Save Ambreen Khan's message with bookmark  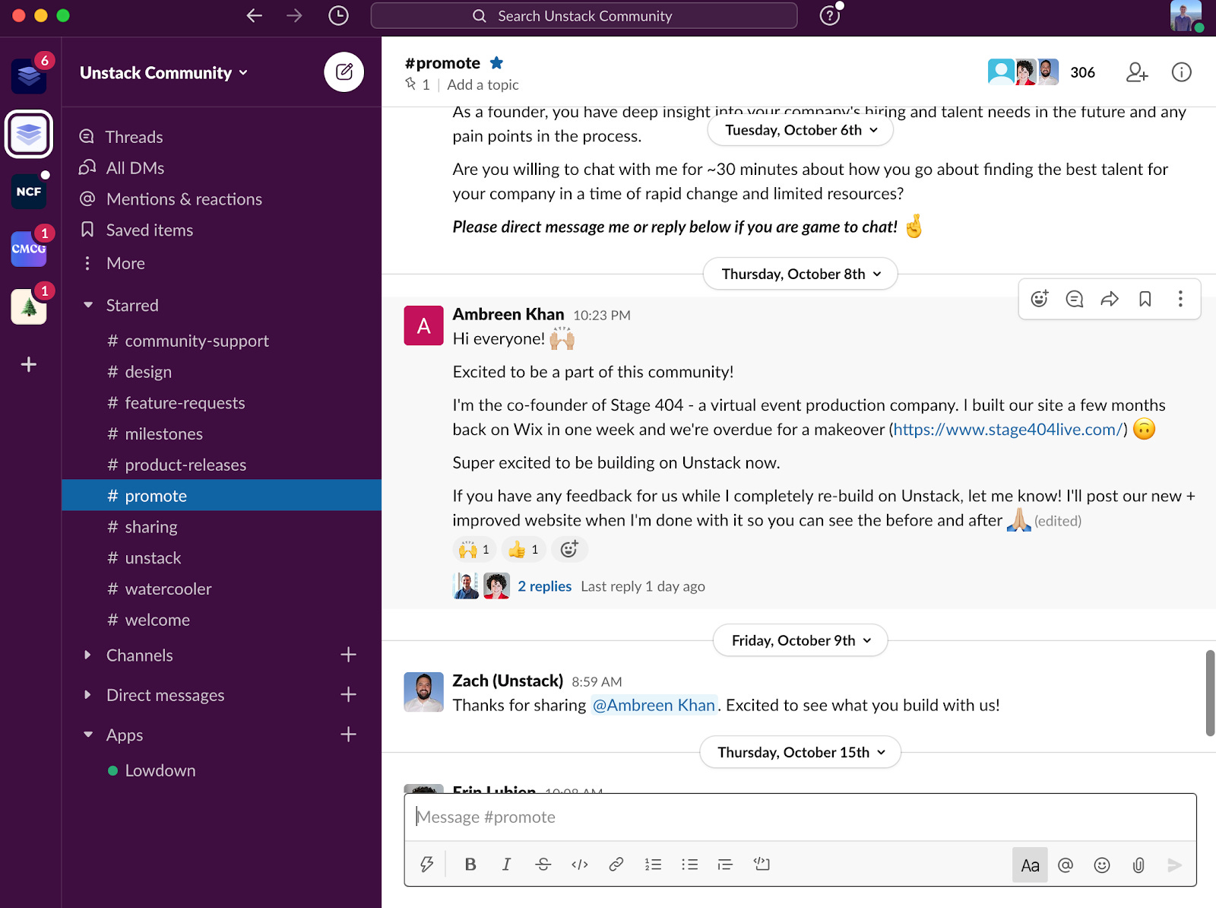(x=1145, y=299)
